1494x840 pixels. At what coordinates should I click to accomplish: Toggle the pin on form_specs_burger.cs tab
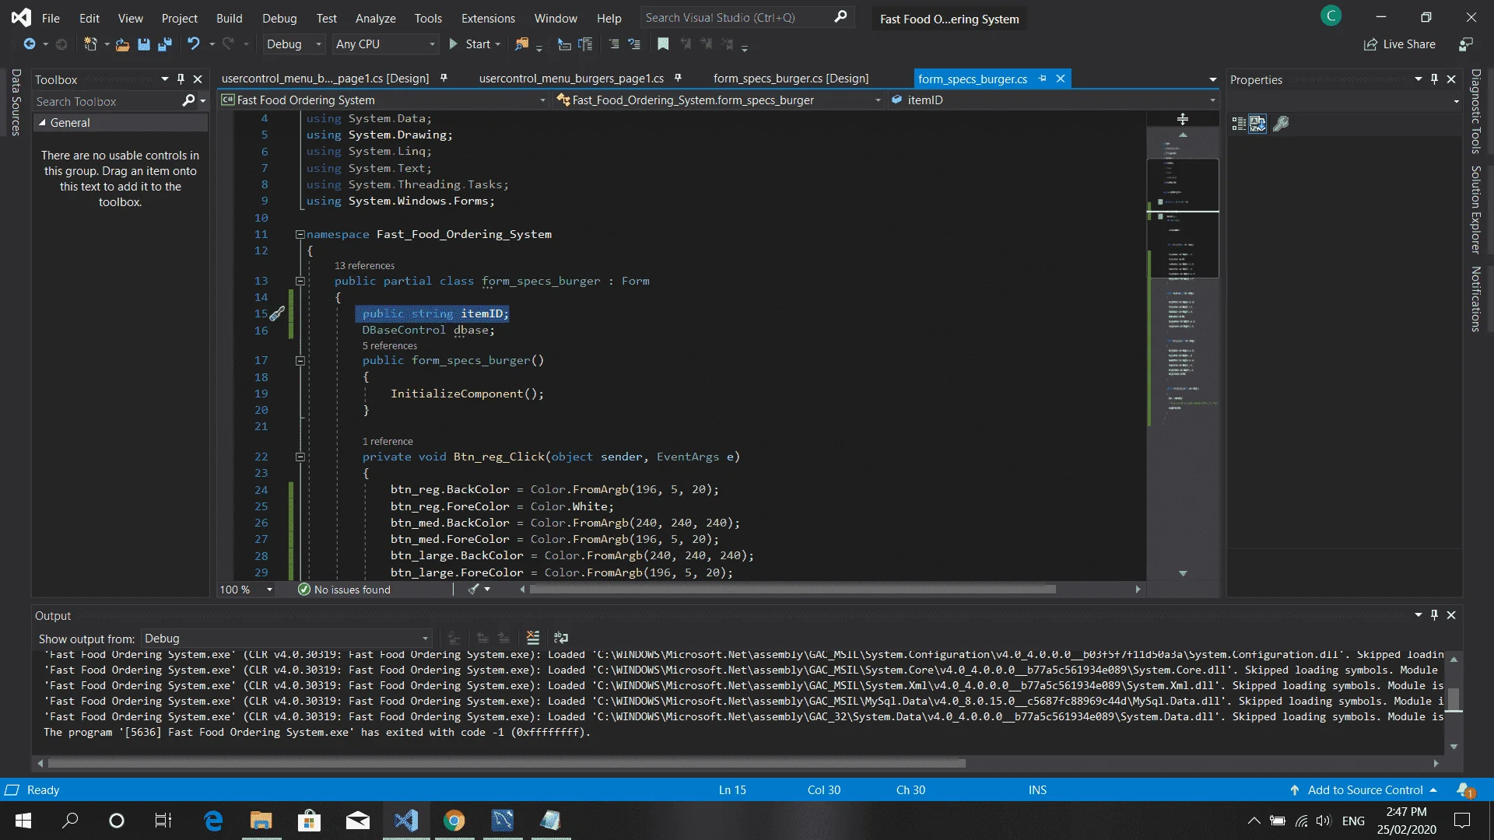pos(1042,79)
